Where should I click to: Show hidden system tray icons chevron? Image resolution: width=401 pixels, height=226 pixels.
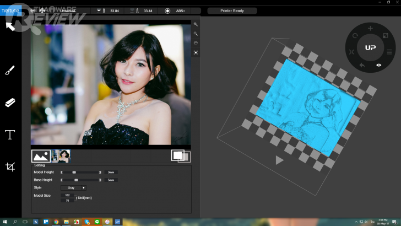pyautogui.click(x=356, y=222)
